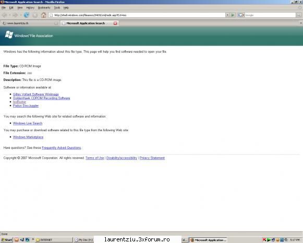Click the Forward navigation arrow
Screen dimensions: 303x243
tap(15, 15)
